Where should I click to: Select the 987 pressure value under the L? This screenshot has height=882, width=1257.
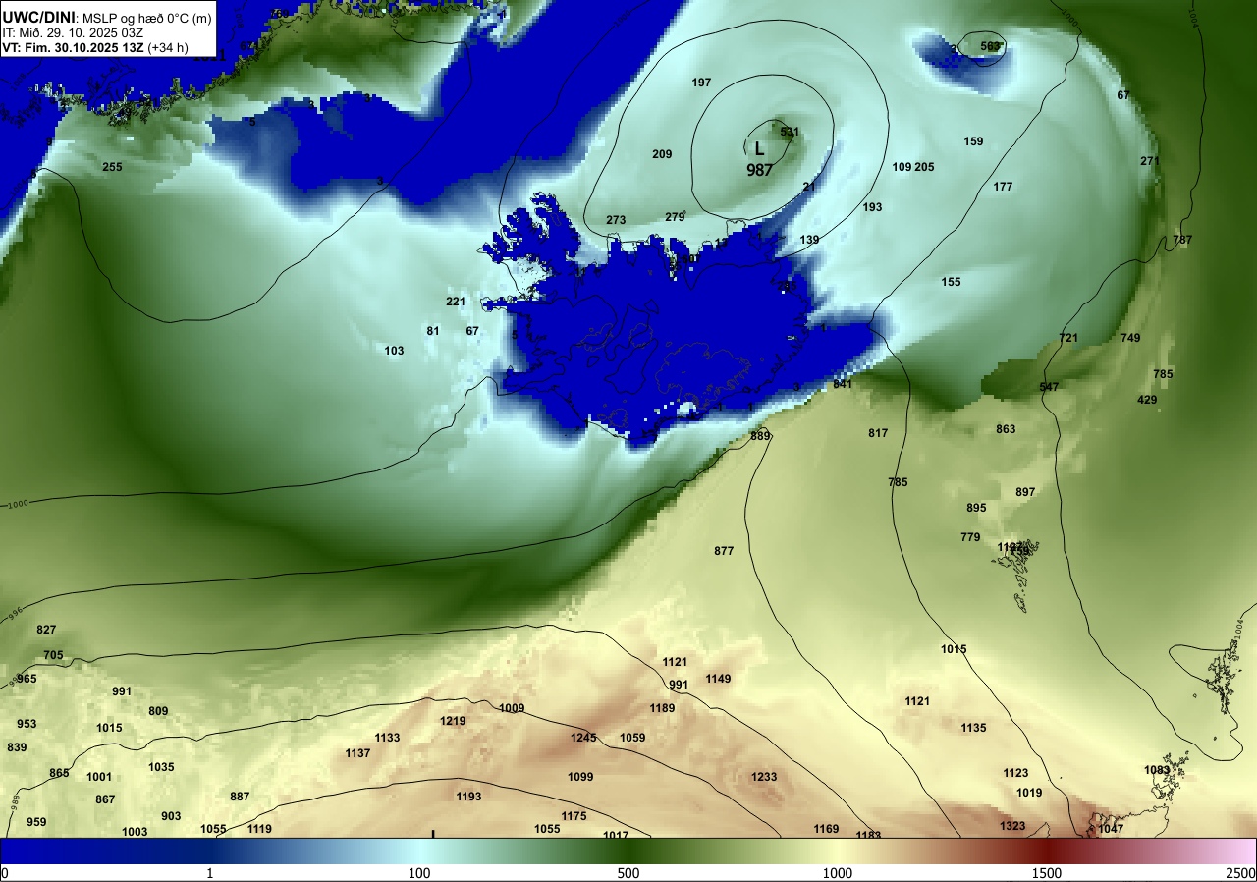point(759,170)
